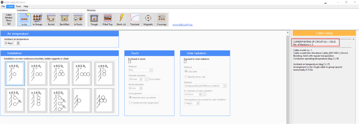Select three vertically spaced cables arrangement

coord(60,100)
